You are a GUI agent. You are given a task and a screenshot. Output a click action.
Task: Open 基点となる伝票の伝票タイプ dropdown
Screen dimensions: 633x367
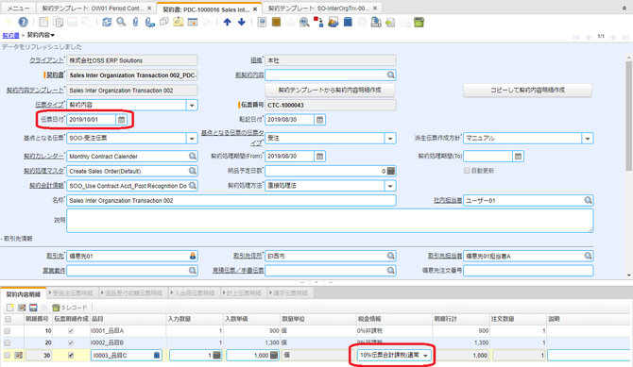click(390, 138)
